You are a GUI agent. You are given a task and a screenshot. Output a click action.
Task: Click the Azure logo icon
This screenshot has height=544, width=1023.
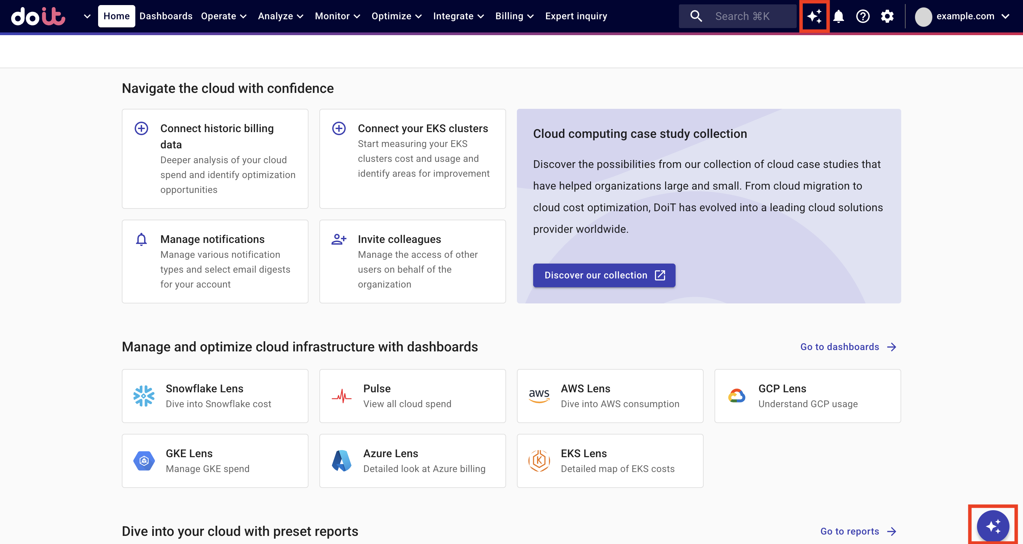342,461
